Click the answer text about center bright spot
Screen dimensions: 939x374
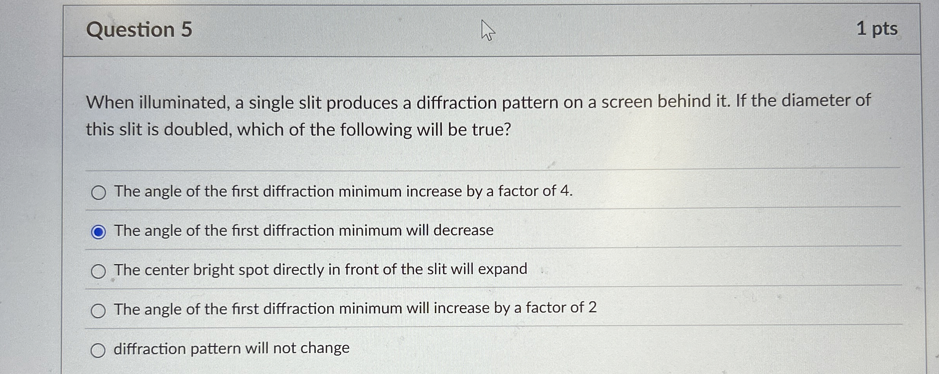pos(320,269)
